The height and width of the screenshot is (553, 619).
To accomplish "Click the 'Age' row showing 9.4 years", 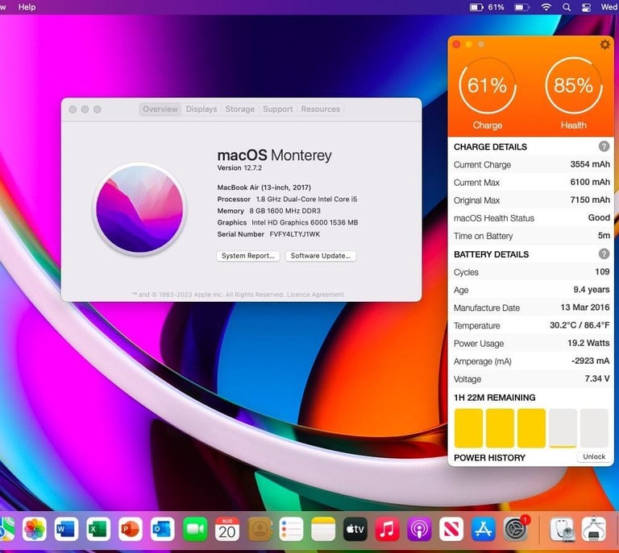I will [x=531, y=290].
